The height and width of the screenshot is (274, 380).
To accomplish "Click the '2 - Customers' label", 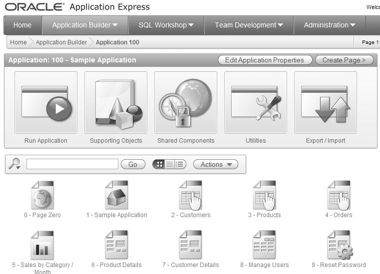I will 191,215.
